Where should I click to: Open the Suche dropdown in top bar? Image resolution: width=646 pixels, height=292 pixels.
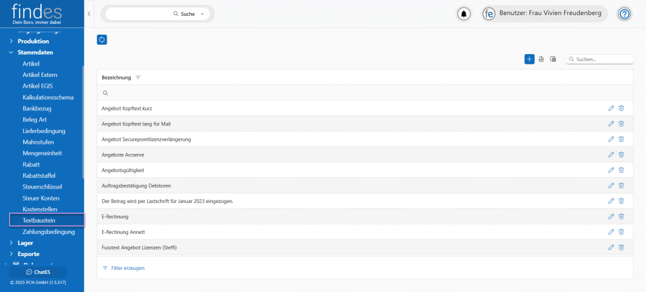tap(202, 14)
